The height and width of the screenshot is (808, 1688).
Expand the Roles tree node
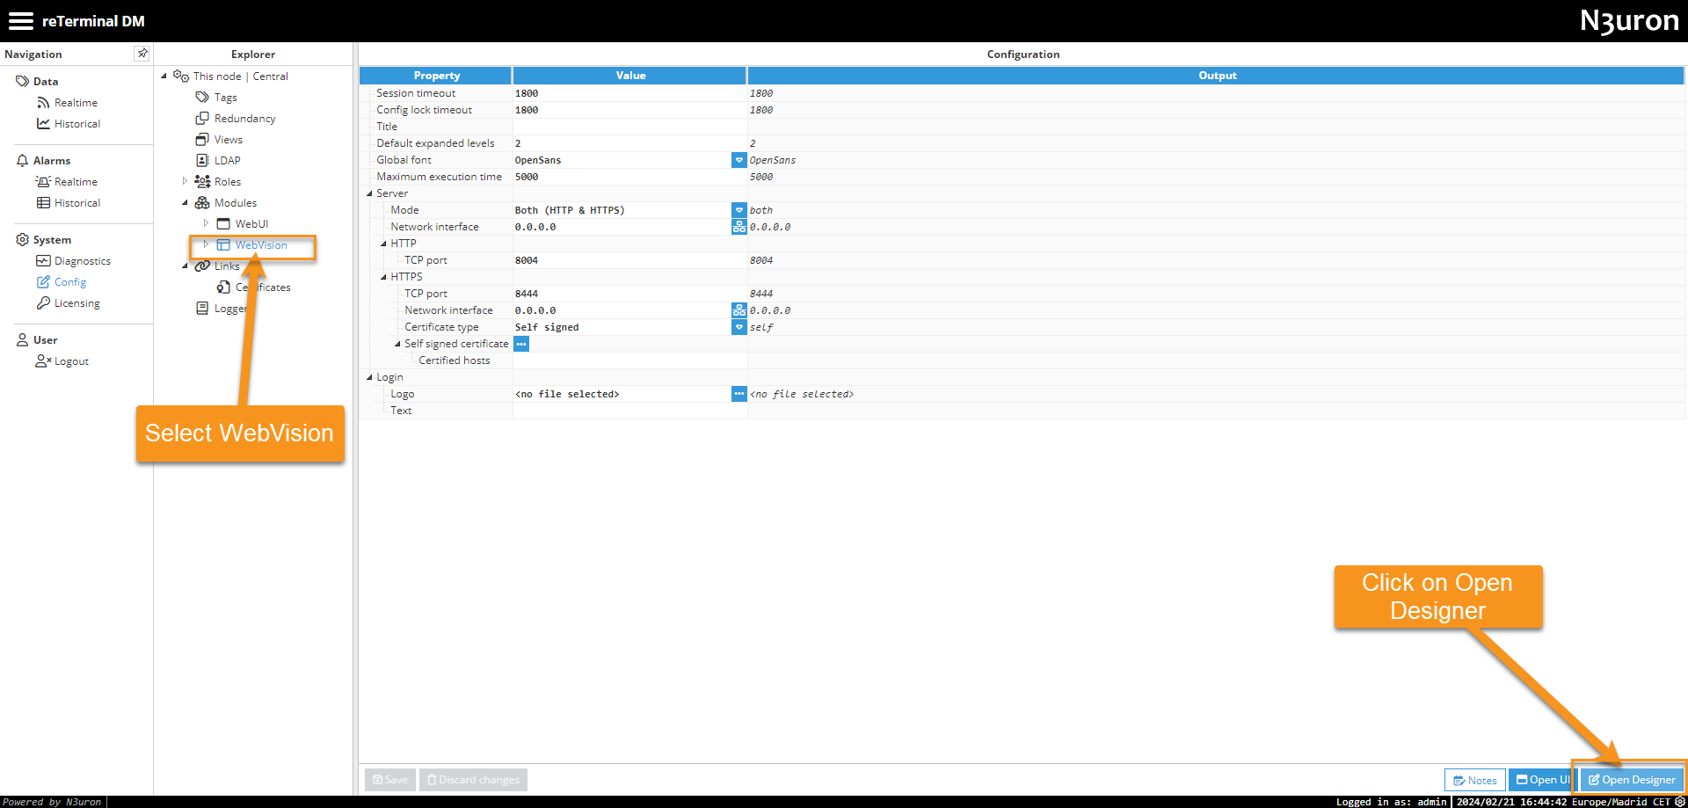point(185,181)
